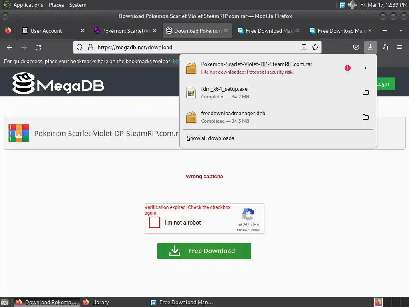Viewport: 409px width, 307px height.
Task: Show folder for fdm_x64_setup.exe download
Action: pyautogui.click(x=366, y=92)
